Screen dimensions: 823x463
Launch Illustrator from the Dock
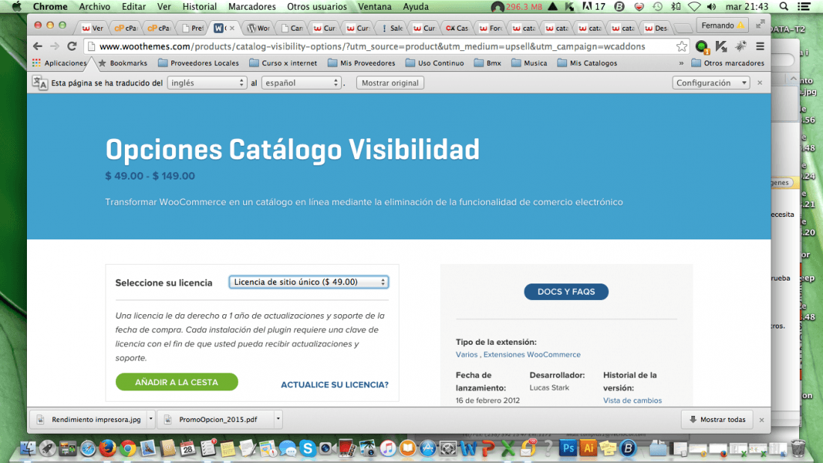pos(588,448)
